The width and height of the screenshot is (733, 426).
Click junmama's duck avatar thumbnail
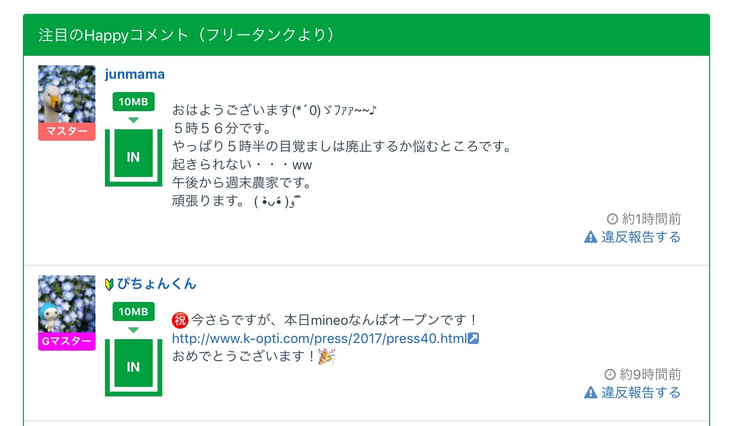click(67, 94)
